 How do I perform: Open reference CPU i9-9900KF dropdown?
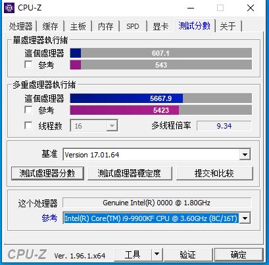point(245,218)
